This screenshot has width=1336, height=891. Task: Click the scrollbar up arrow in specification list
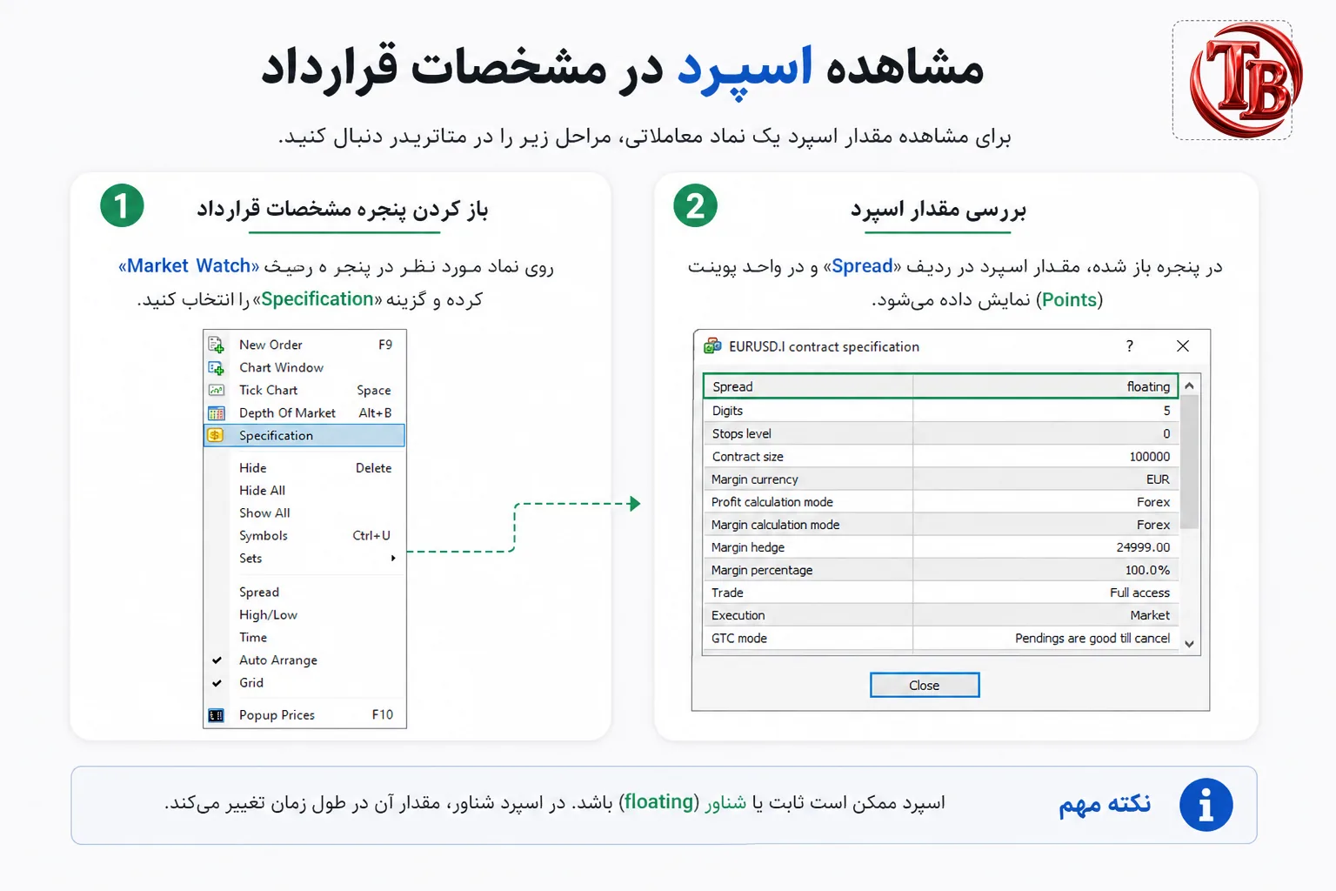point(1189,385)
